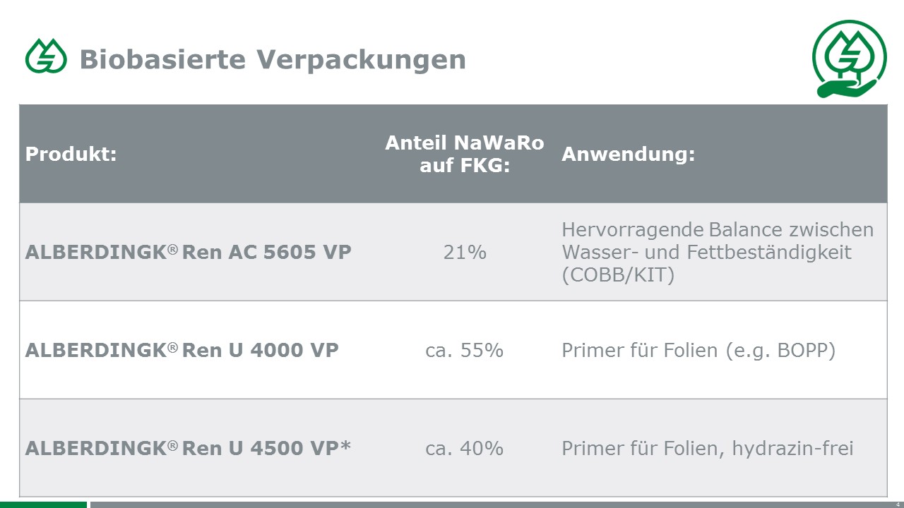Screen dimensions: 904x508
Task: Select ALBERDINGK Ren U 4500 VP* cell
Action: pos(188,448)
